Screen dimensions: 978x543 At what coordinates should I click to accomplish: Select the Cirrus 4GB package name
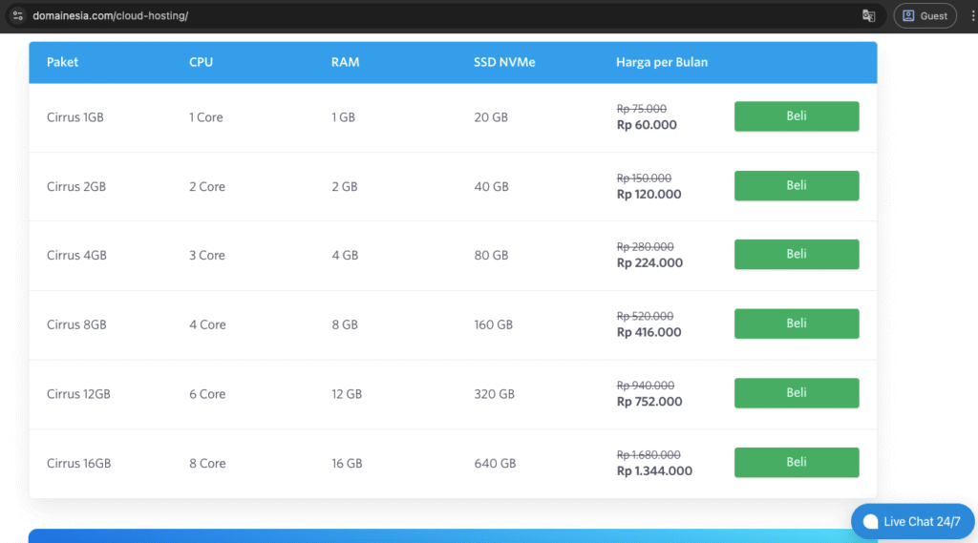click(x=76, y=255)
